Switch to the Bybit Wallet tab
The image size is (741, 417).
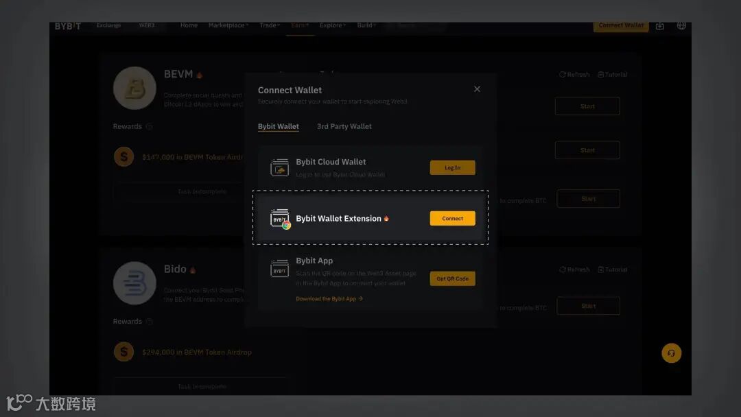click(x=279, y=127)
